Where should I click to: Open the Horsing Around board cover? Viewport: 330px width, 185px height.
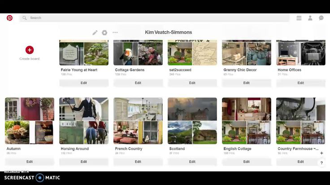tap(84, 121)
